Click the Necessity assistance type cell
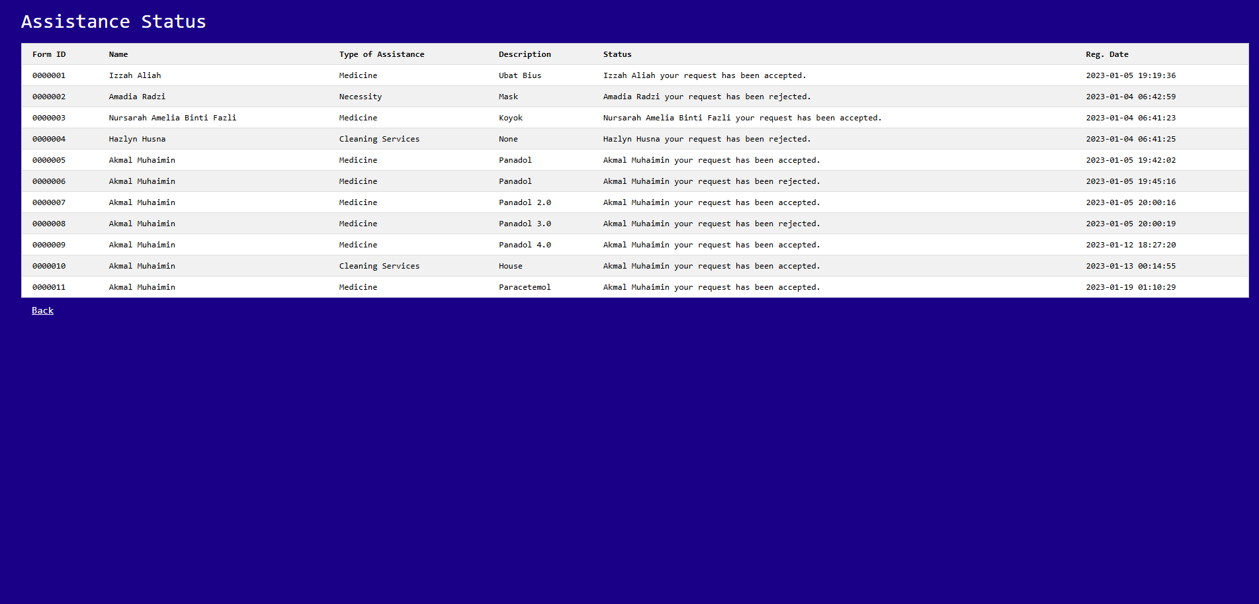 (361, 97)
